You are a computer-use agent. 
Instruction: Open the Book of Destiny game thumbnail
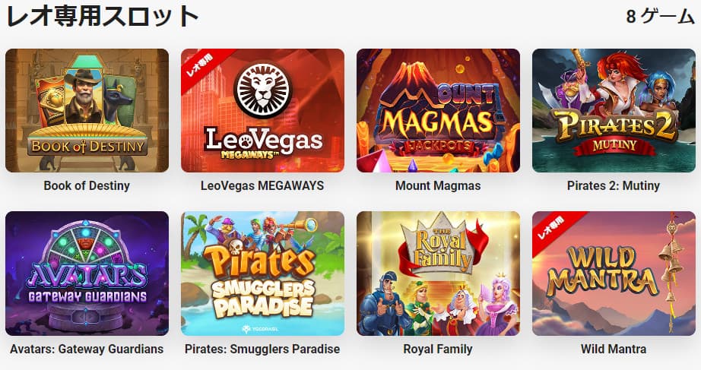coord(87,110)
